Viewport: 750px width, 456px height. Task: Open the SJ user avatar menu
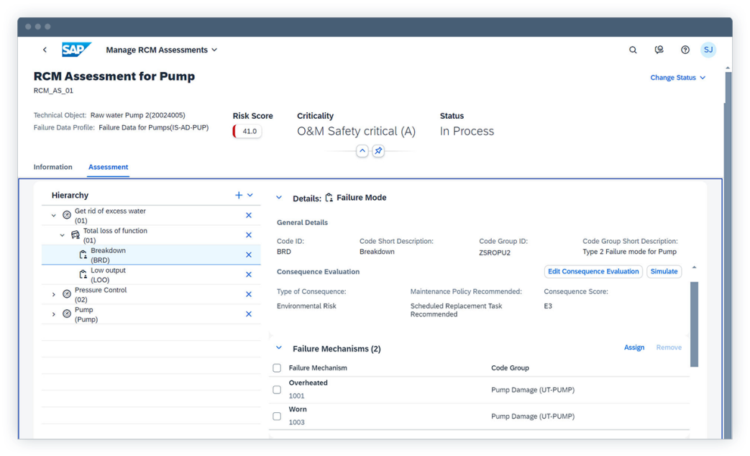(708, 50)
